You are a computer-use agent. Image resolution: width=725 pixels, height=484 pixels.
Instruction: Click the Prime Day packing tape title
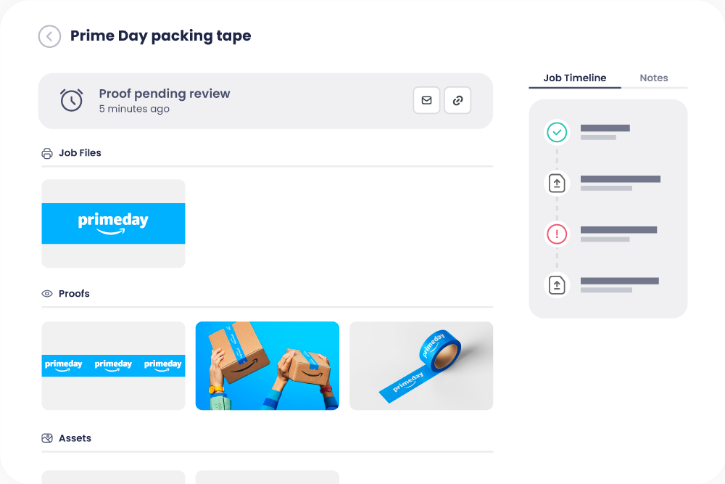(160, 36)
